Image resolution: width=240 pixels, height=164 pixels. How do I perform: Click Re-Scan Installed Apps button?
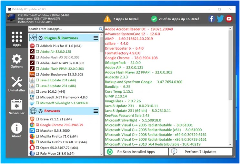(x=136, y=152)
